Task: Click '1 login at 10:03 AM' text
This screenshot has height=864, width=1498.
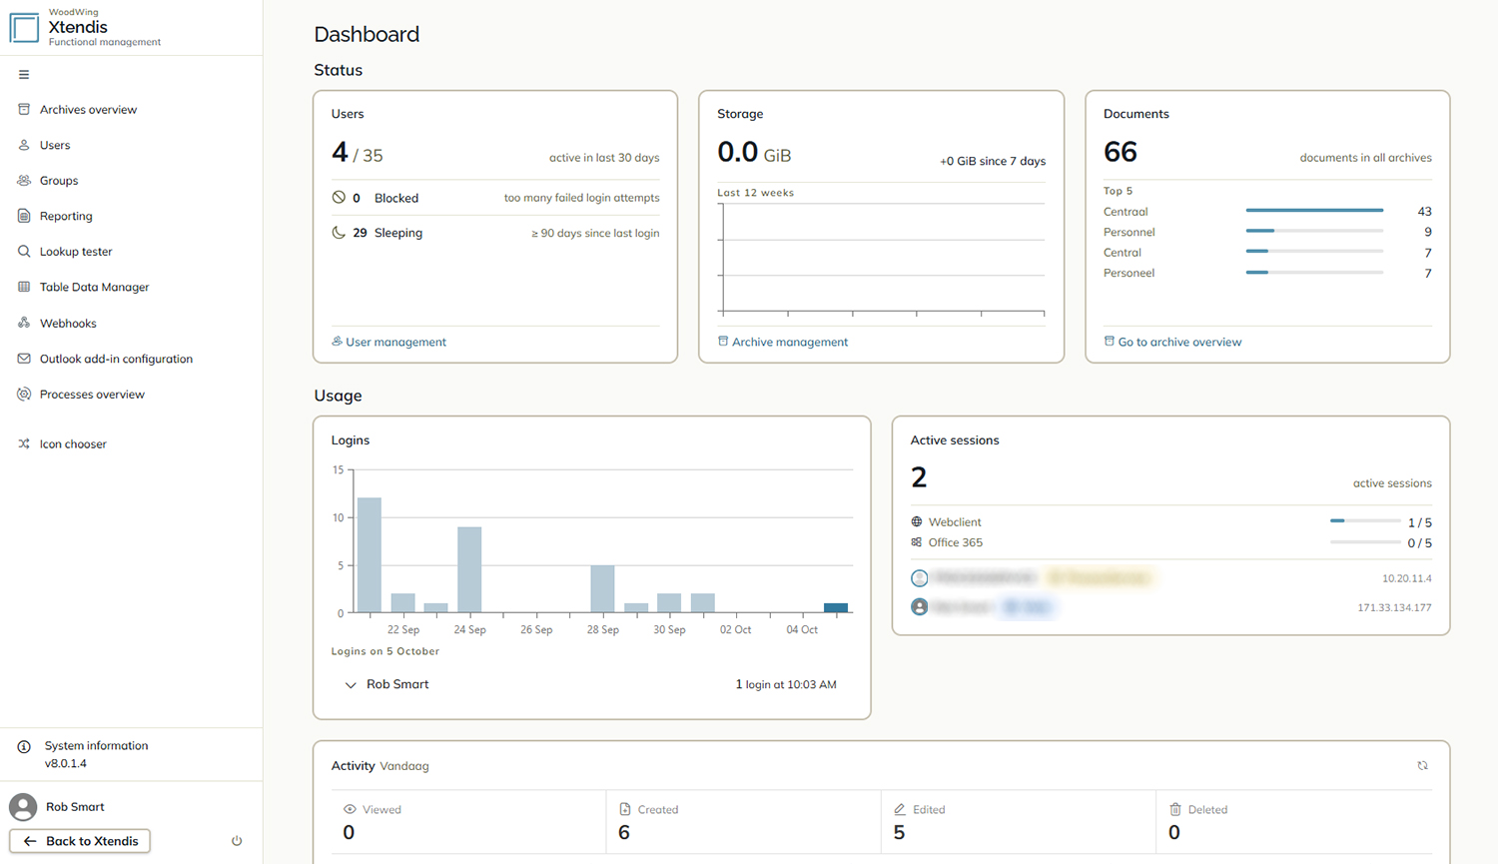Action: click(786, 684)
